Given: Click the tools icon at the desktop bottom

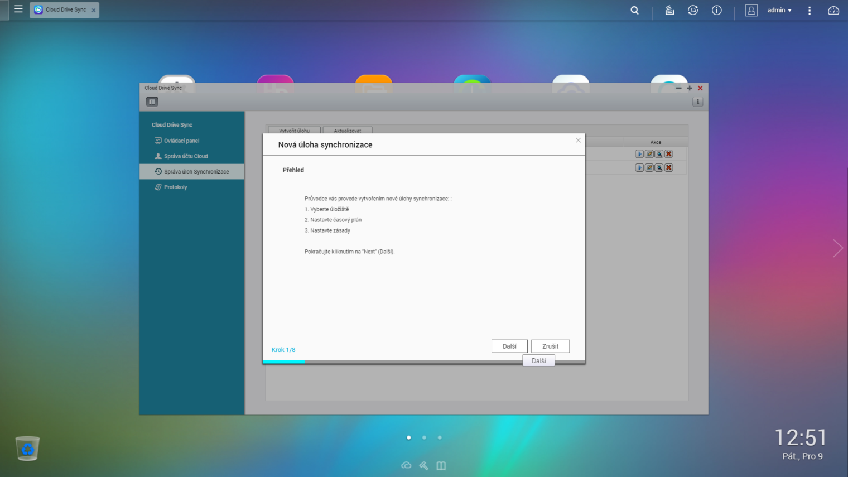Looking at the screenshot, I should coord(424,465).
